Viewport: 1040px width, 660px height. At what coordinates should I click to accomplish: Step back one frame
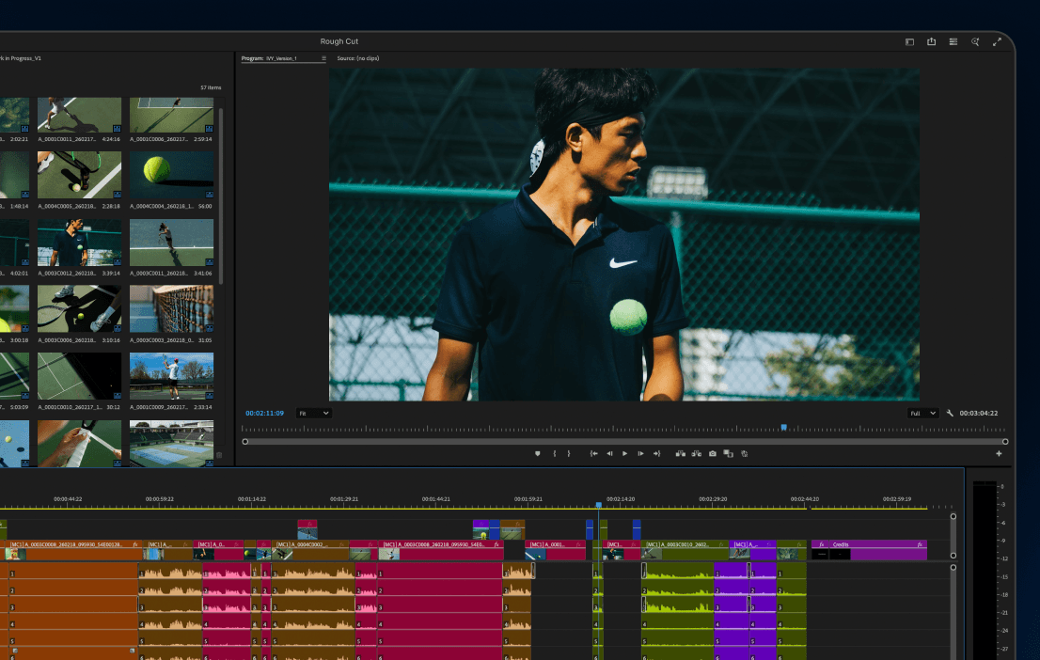pos(609,454)
